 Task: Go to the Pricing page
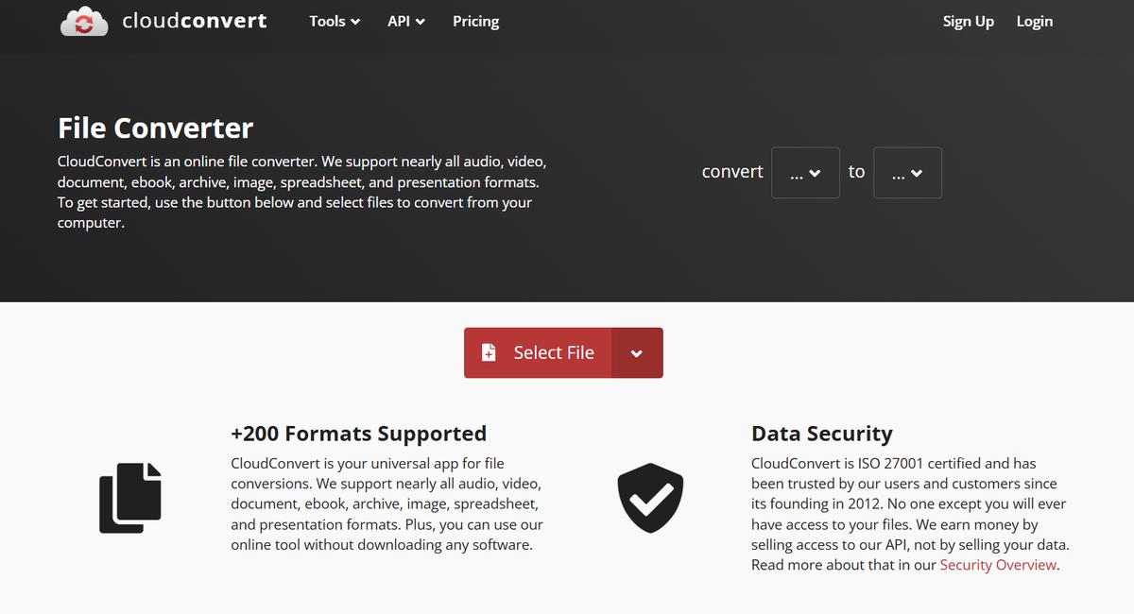(475, 21)
